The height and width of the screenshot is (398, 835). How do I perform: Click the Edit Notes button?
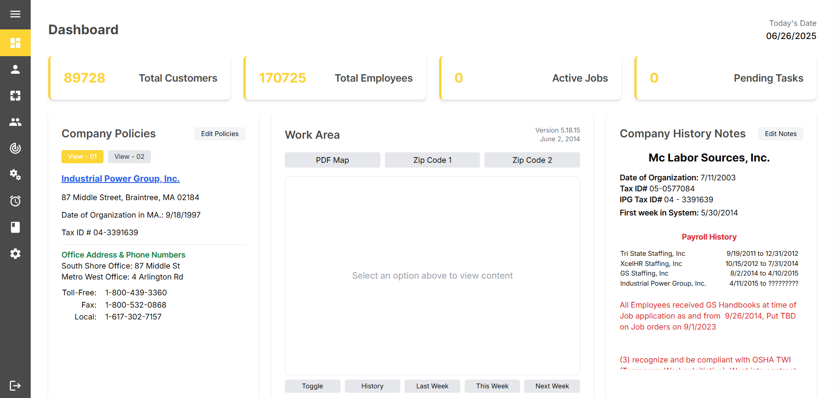click(x=781, y=134)
